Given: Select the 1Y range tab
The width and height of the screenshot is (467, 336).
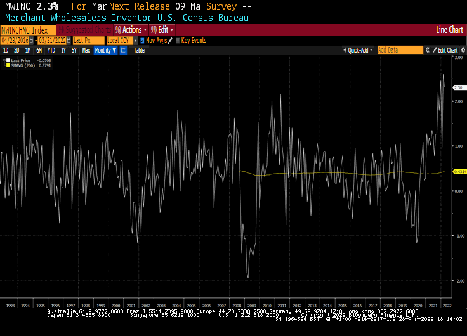Looking at the screenshot, I should [63, 50].
